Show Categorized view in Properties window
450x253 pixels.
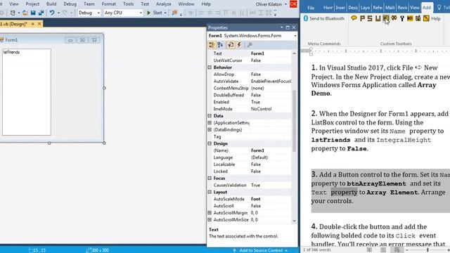[212, 45]
